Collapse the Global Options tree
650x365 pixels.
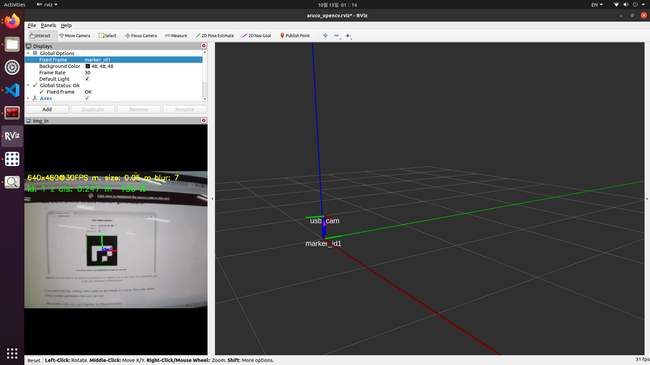tap(28, 53)
